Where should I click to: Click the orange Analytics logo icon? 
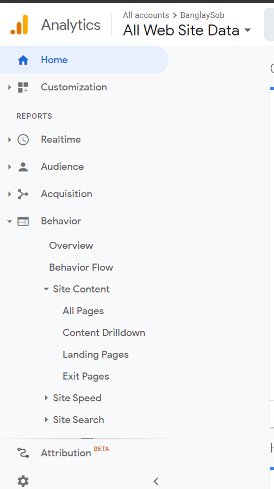tap(19, 25)
